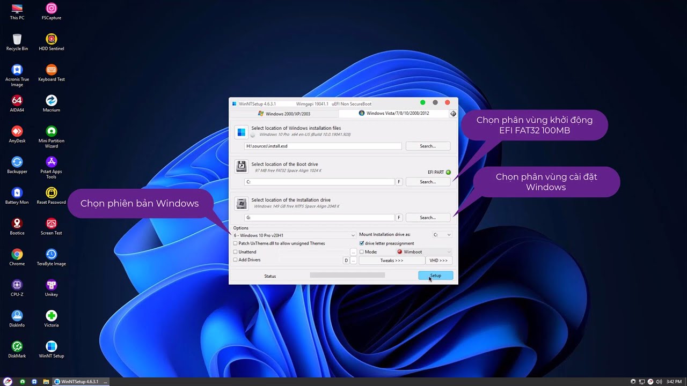Tick the Unattend checkbox
The height and width of the screenshot is (386, 687).
pos(235,252)
